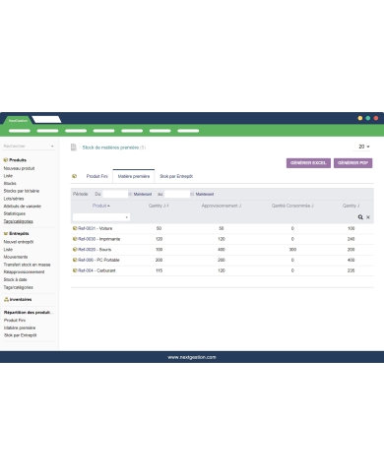This screenshot has width=384, height=476.
Task: Click the product icon left of Produit Fini tab
Action: click(75, 176)
